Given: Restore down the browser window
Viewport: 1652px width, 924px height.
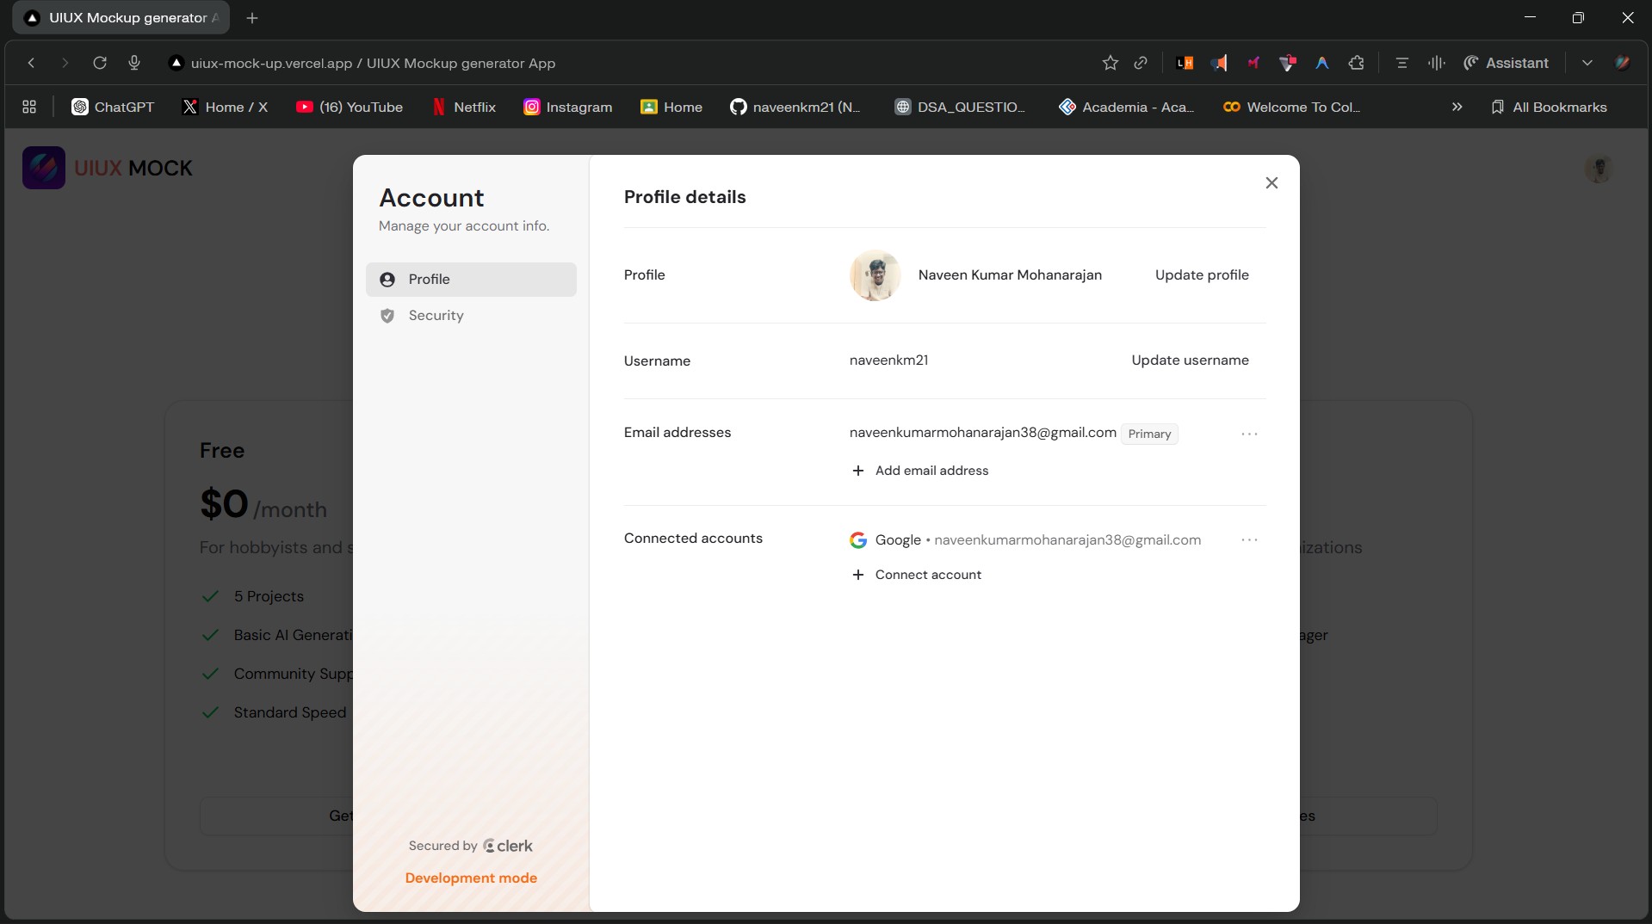Looking at the screenshot, I should (x=1578, y=17).
